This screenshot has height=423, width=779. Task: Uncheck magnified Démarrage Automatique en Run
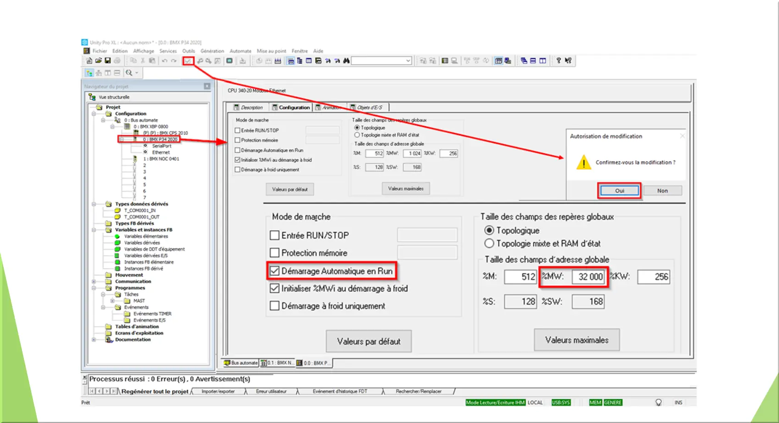[274, 271]
